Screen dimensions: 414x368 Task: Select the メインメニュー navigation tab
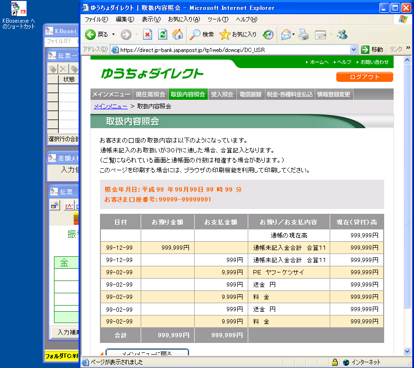tap(111, 95)
